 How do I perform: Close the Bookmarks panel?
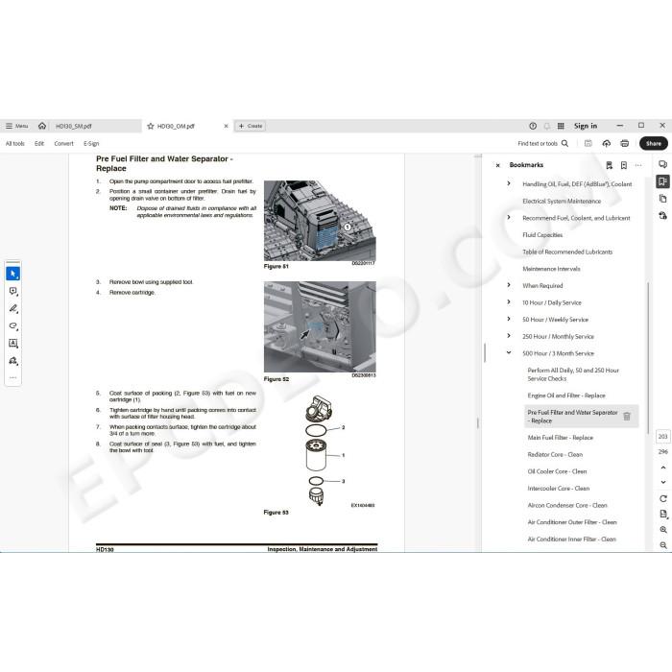pos(497,165)
